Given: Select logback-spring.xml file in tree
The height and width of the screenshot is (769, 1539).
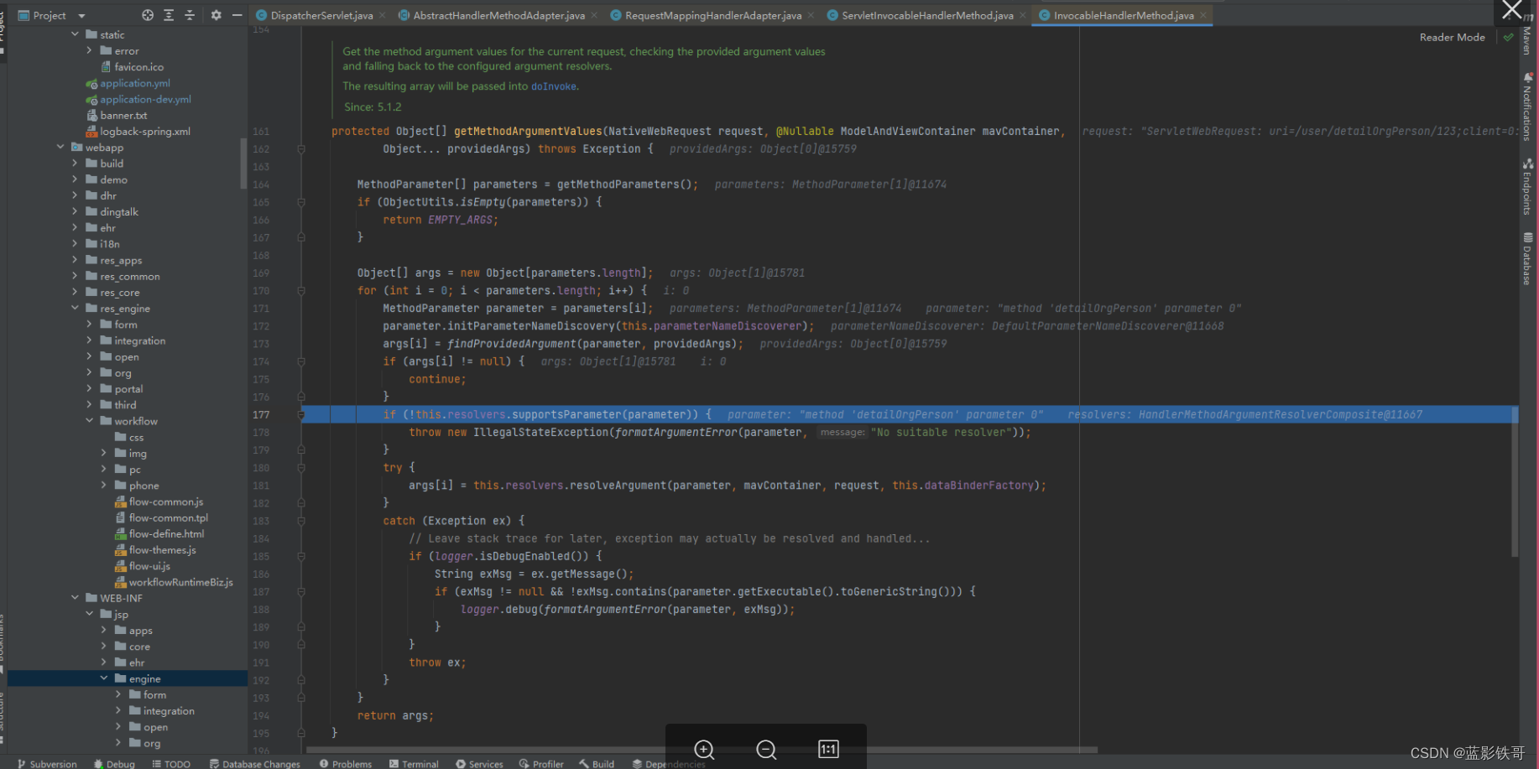Looking at the screenshot, I should (145, 131).
